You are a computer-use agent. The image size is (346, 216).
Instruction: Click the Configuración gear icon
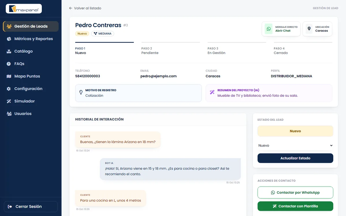tap(9, 89)
